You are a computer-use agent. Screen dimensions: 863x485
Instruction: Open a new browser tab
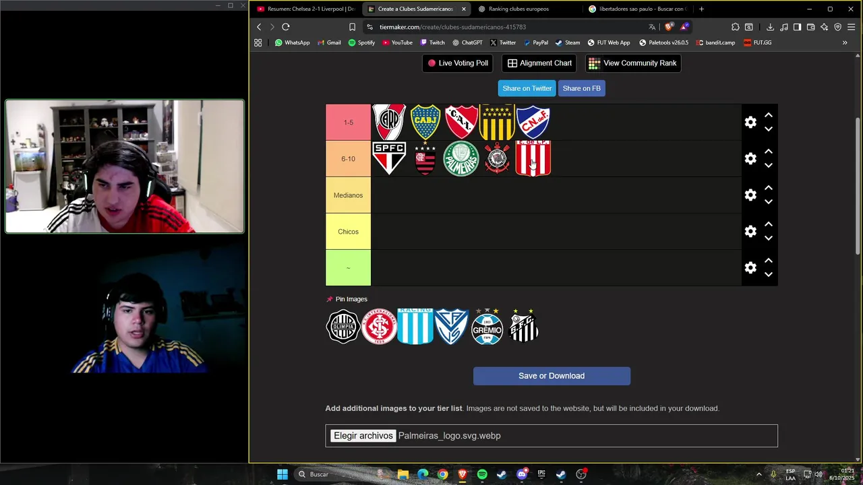pyautogui.click(x=701, y=9)
